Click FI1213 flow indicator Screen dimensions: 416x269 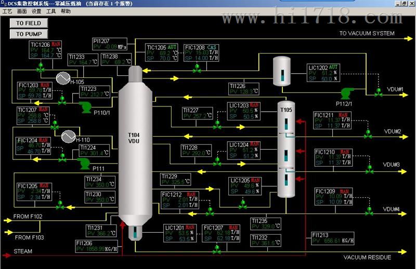point(333,238)
